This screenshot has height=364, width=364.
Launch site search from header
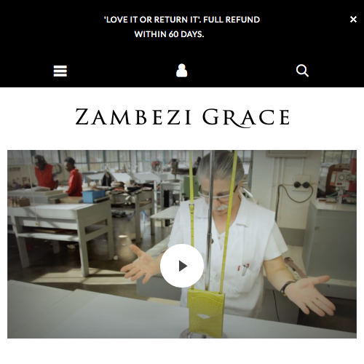pyautogui.click(x=302, y=71)
